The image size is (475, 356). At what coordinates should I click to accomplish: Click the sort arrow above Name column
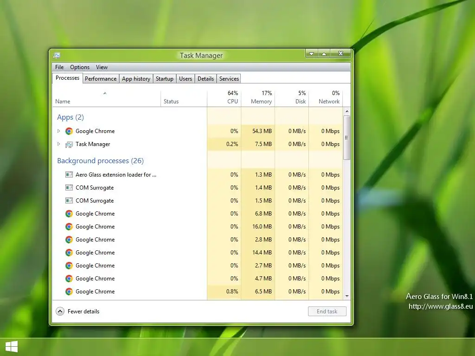click(x=105, y=93)
